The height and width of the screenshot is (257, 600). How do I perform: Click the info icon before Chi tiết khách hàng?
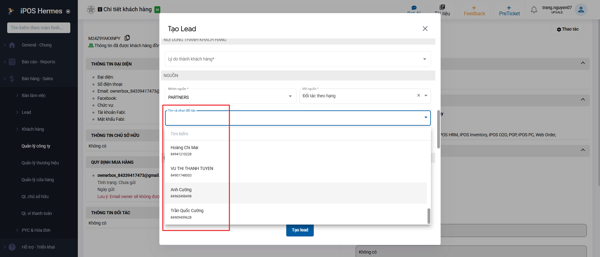click(100, 9)
